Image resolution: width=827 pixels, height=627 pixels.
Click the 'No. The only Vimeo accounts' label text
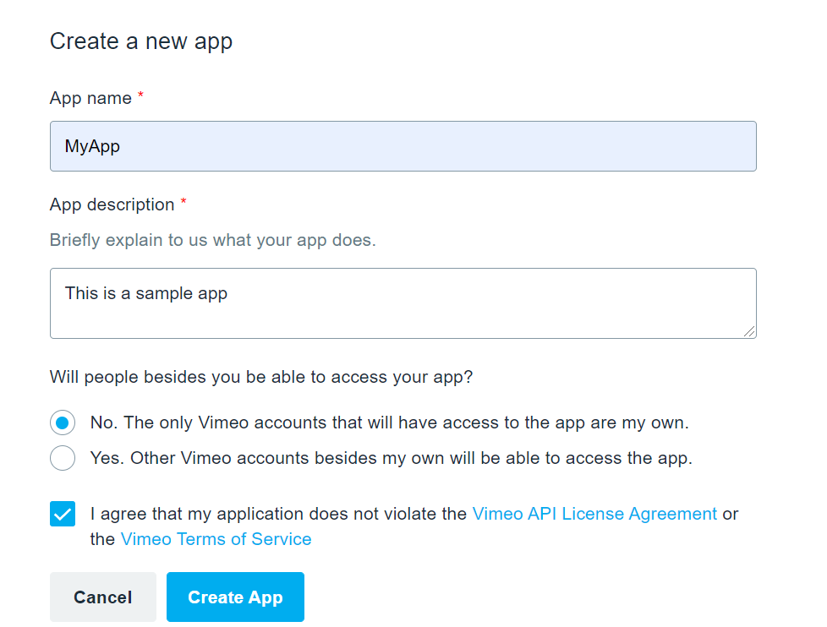click(x=389, y=423)
